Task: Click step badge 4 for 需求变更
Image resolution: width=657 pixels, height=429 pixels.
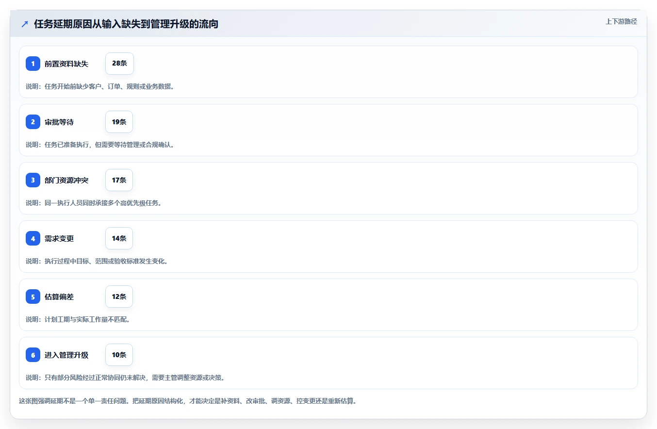Action: (33, 238)
